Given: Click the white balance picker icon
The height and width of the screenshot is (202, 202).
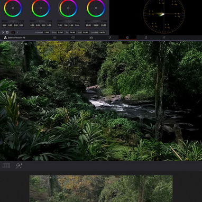Looking at the screenshot, I should click(x=7, y=32).
